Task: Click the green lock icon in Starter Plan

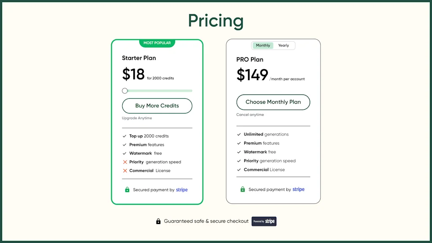Action: pyautogui.click(x=127, y=190)
